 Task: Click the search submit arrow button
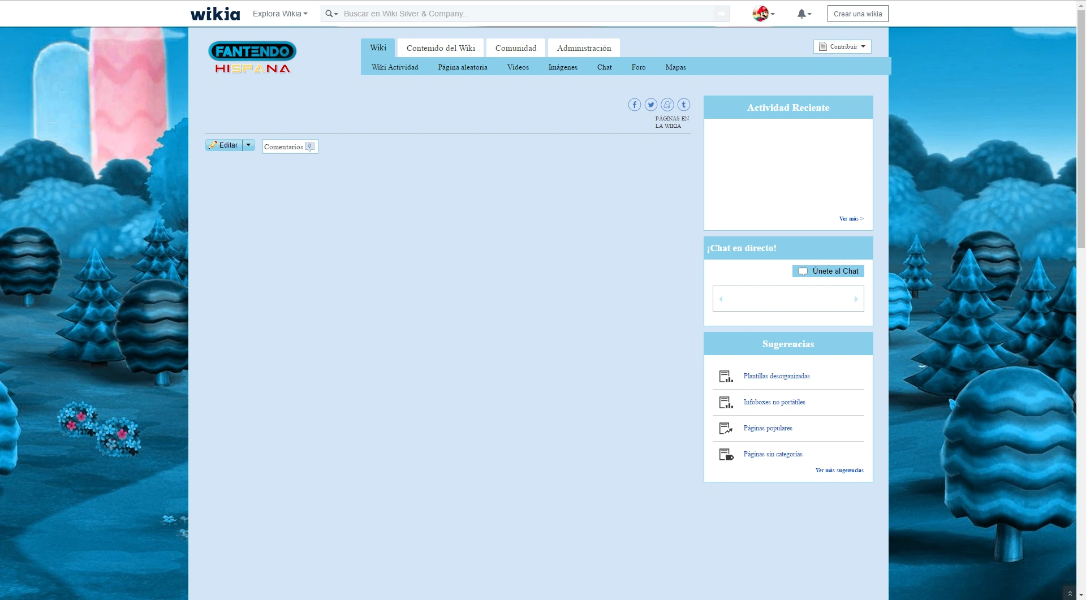click(x=722, y=14)
